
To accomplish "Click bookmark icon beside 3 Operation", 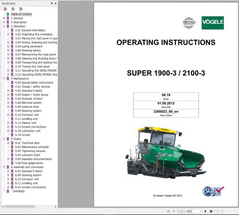I will (8, 26).
